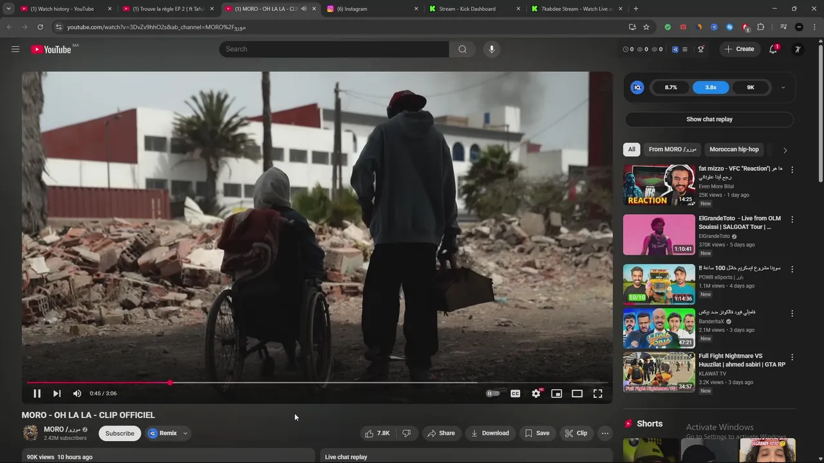Open fat mizzo VFC Reaction thumbnail
Image resolution: width=824 pixels, height=463 pixels.
click(659, 185)
